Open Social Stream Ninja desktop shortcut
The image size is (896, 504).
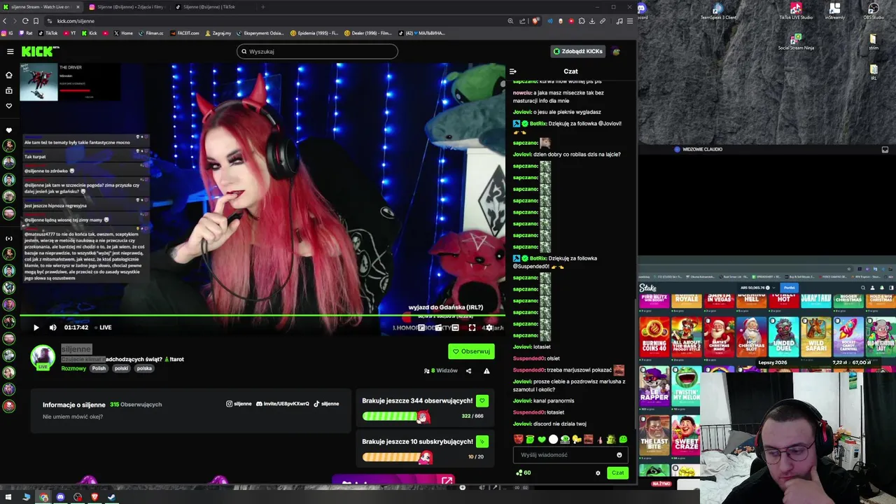796,41
